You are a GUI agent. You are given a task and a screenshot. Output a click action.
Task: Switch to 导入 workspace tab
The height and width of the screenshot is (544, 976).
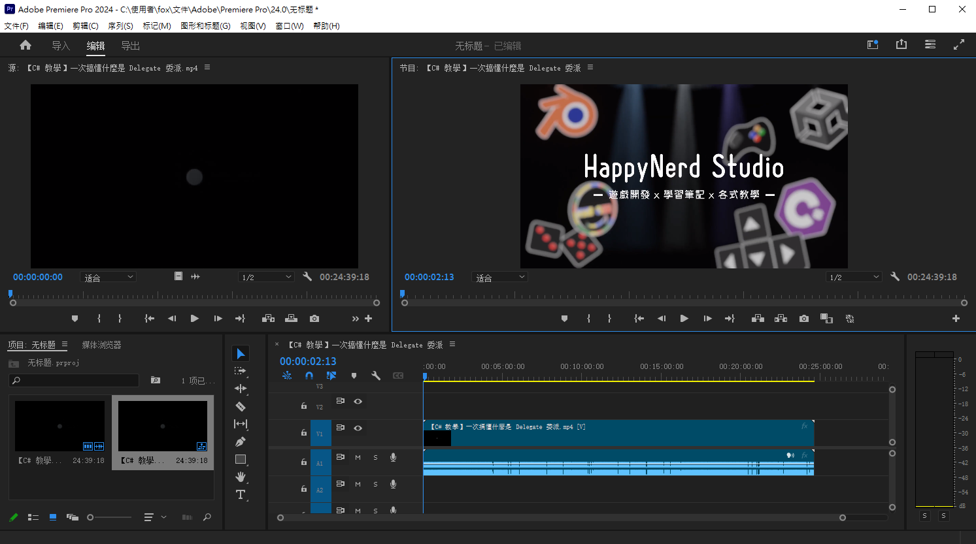pos(61,46)
